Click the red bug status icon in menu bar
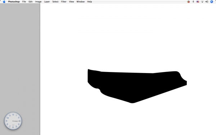Viewport: 216px width, 135px height. 188,2
